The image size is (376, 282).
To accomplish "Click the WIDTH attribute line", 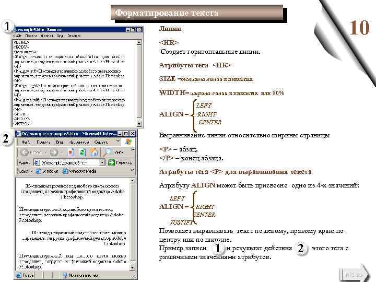I will (x=221, y=93).
